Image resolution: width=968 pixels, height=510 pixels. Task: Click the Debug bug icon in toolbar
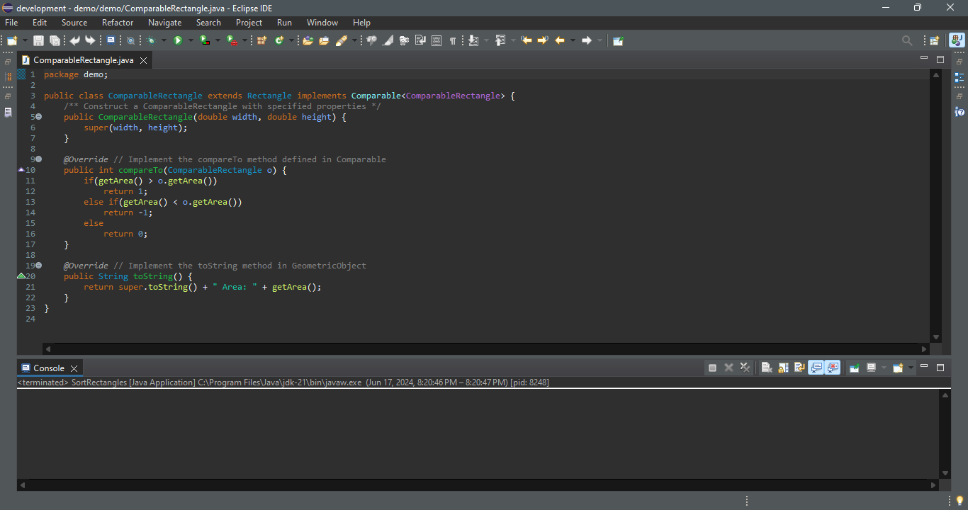151,40
